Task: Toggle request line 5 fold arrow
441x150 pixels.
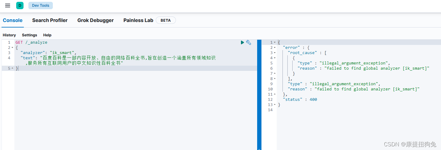Action: pos(13,68)
